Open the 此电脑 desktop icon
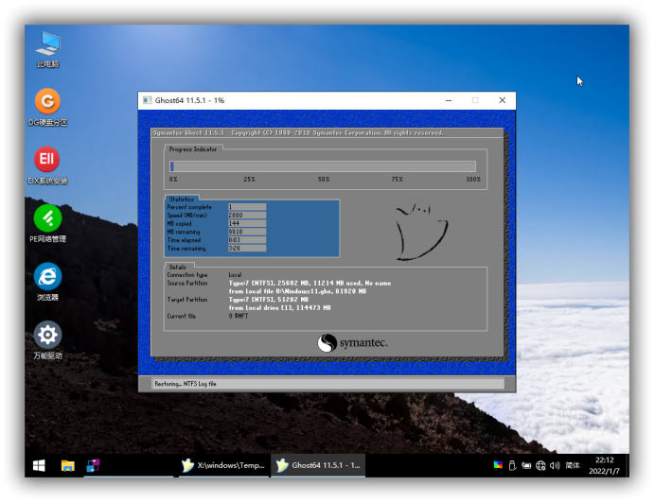 47,44
